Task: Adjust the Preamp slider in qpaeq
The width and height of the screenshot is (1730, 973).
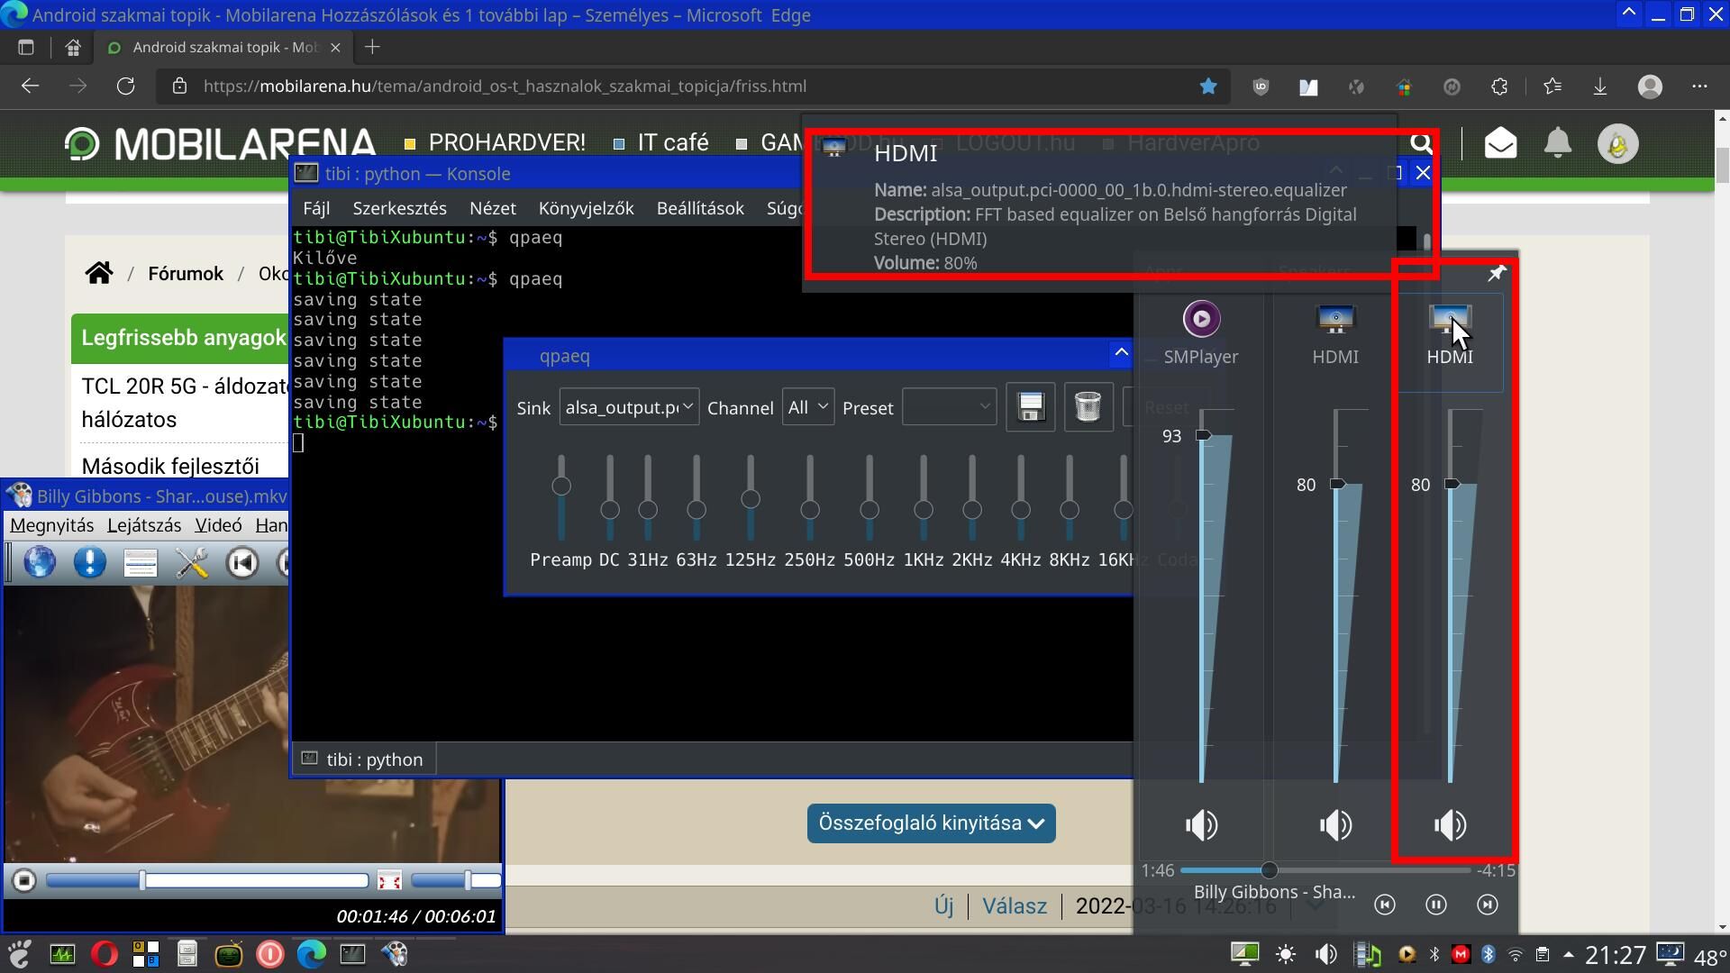Action: click(561, 486)
